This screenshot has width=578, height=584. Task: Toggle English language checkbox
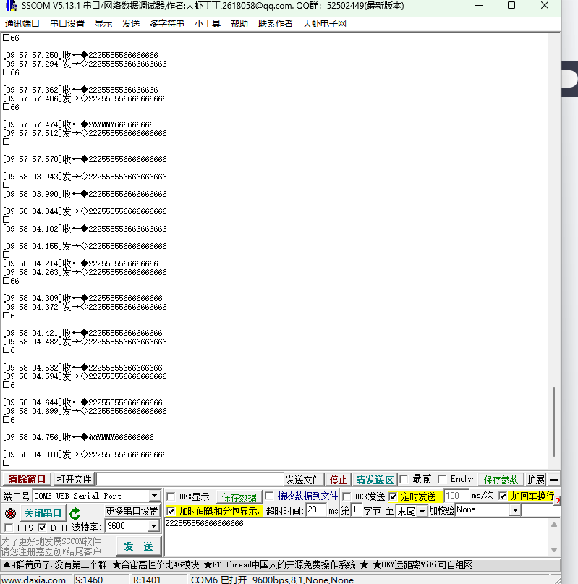(442, 479)
